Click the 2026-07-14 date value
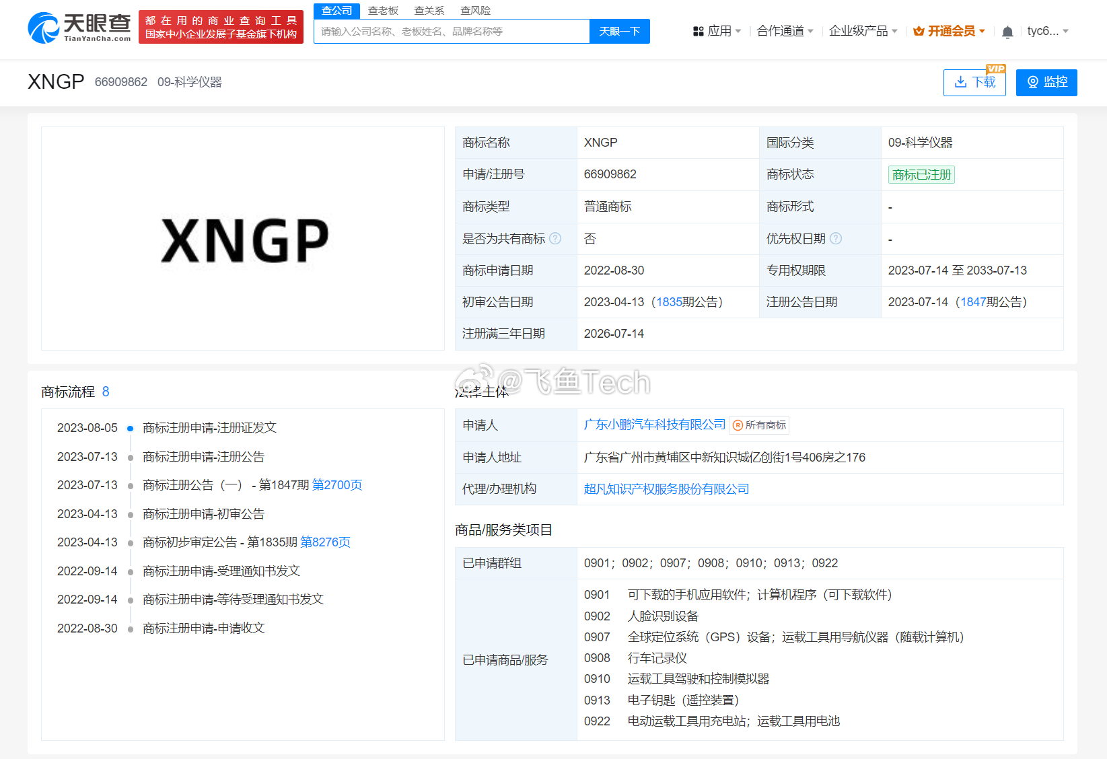This screenshot has height=759, width=1107. point(614,334)
